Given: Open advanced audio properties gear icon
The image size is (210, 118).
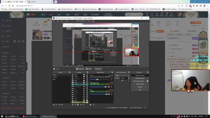Looking at the screenshot, I should 91,105.
